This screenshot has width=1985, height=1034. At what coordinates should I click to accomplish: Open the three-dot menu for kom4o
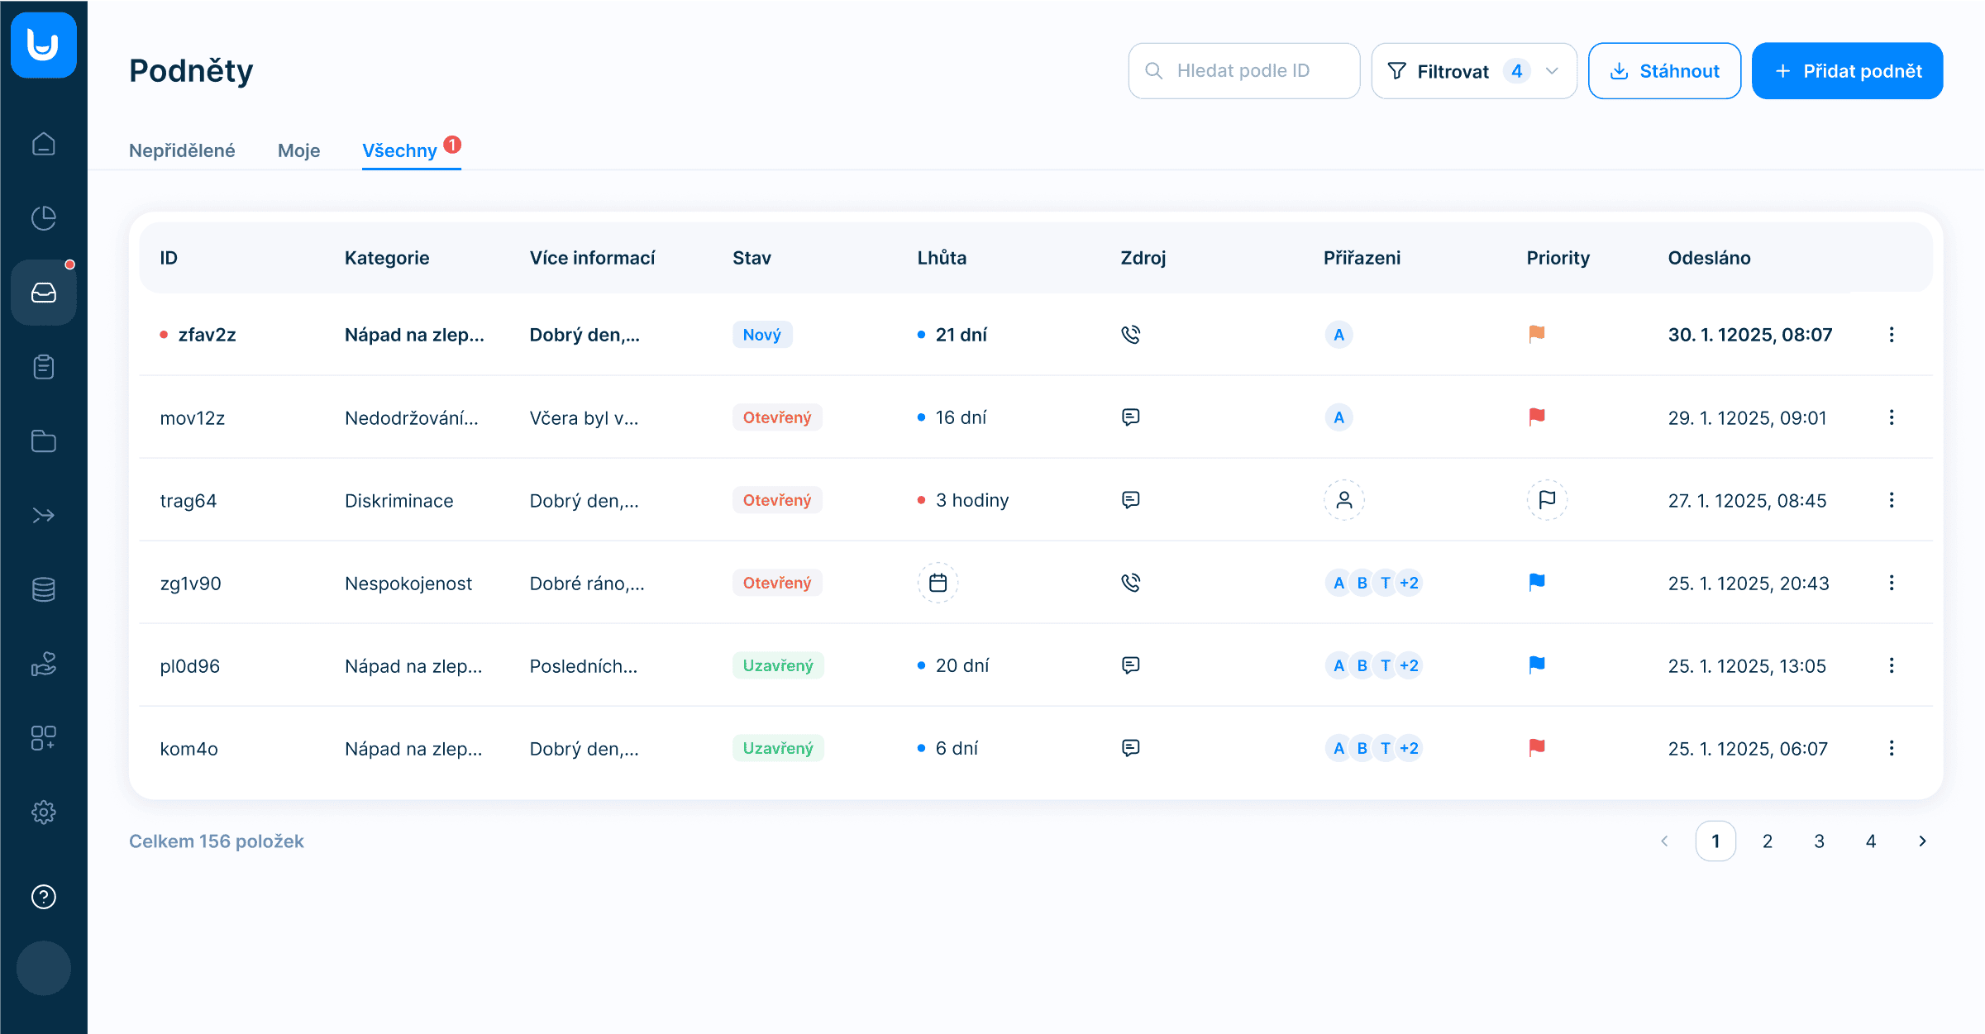click(x=1892, y=748)
